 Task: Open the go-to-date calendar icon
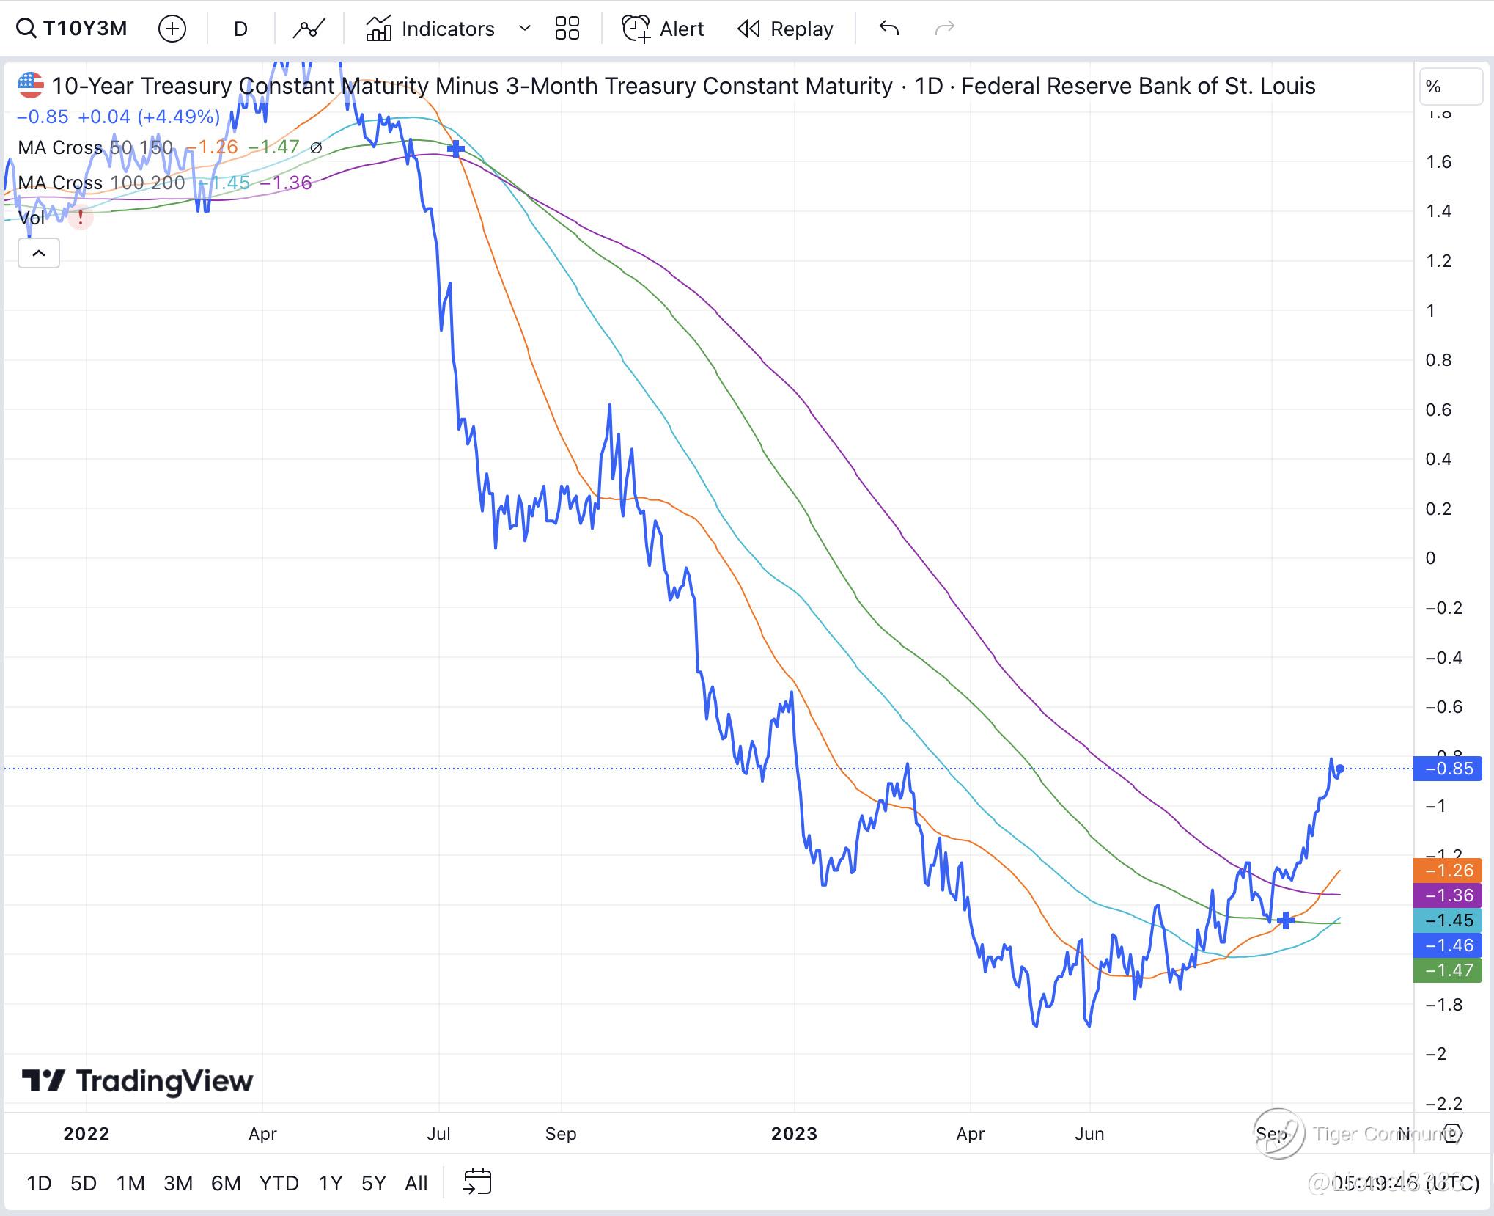click(x=477, y=1182)
